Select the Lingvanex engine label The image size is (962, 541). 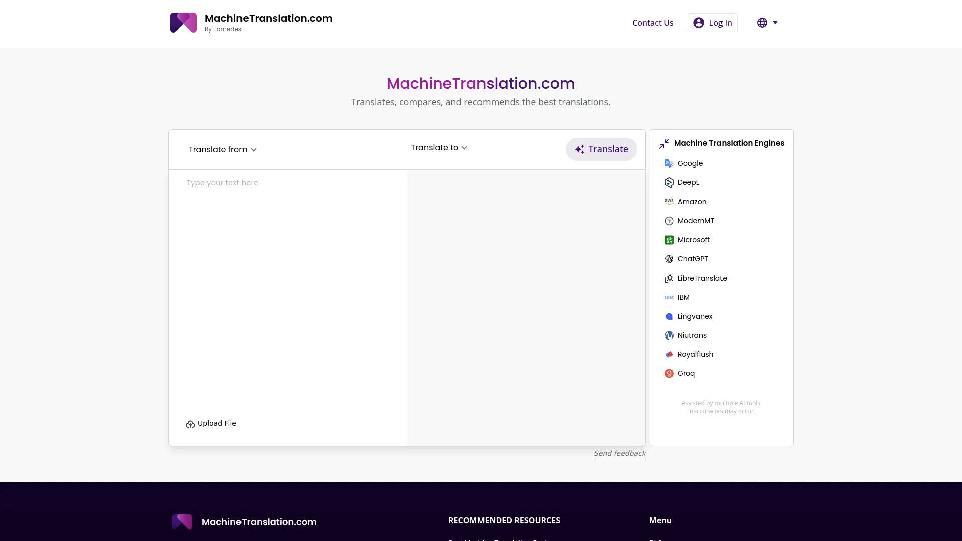(695, 316)
